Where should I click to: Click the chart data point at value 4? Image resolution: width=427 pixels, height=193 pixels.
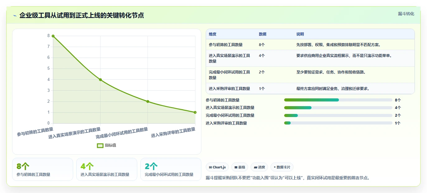[x=100, y=80]
